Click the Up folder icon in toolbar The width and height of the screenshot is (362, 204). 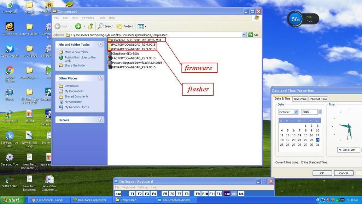(91, 26)
